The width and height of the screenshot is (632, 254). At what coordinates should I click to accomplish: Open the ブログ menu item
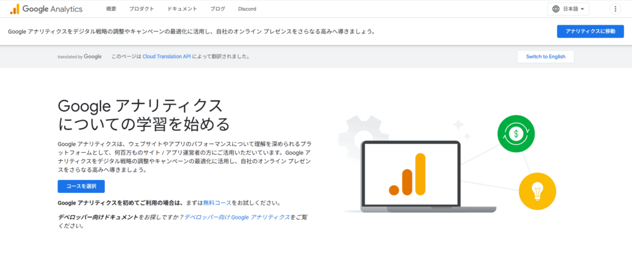click(x=218, y=9)
